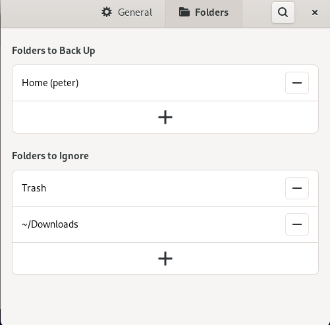Click the Folders to Back Up heading
Screen dimensions: 330x325
[53, 51]
